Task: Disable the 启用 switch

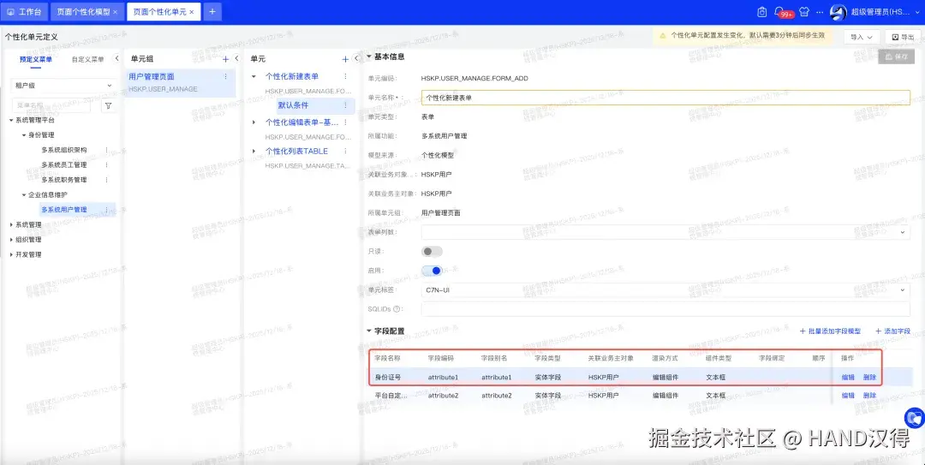Action: [x=432, y=271]
